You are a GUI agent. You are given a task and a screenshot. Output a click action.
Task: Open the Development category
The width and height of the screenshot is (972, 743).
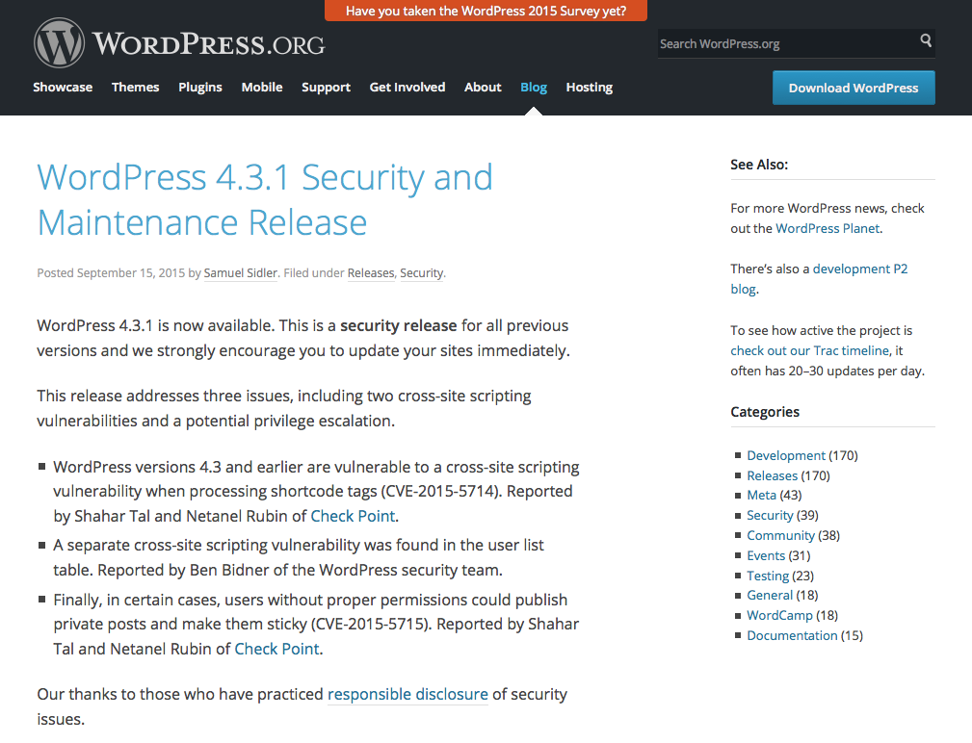click(786, 455)
